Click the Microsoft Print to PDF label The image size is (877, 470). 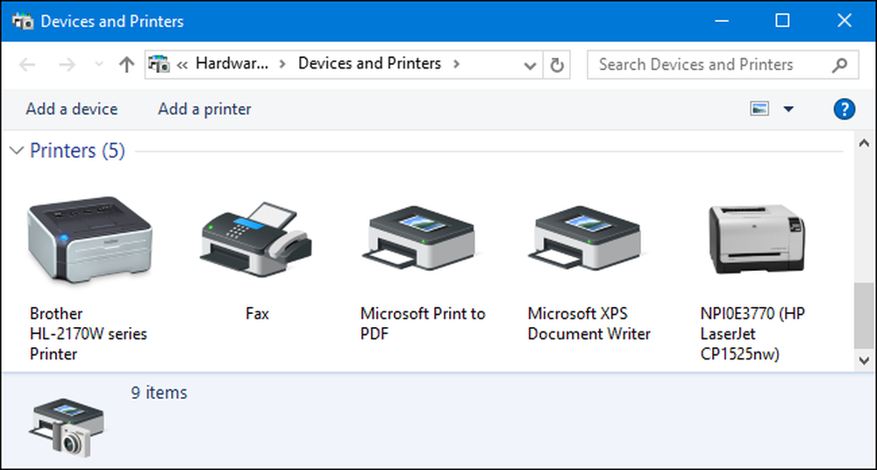423,324
